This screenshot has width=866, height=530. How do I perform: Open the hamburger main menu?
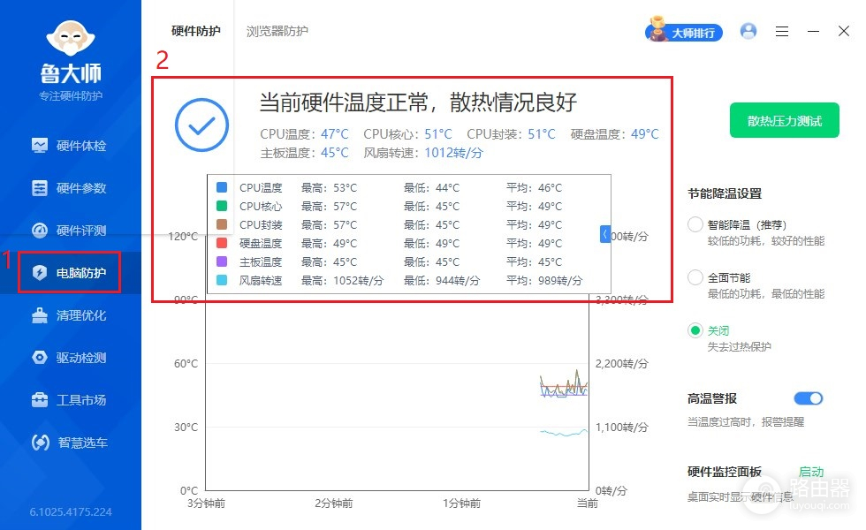click(782, 32)
